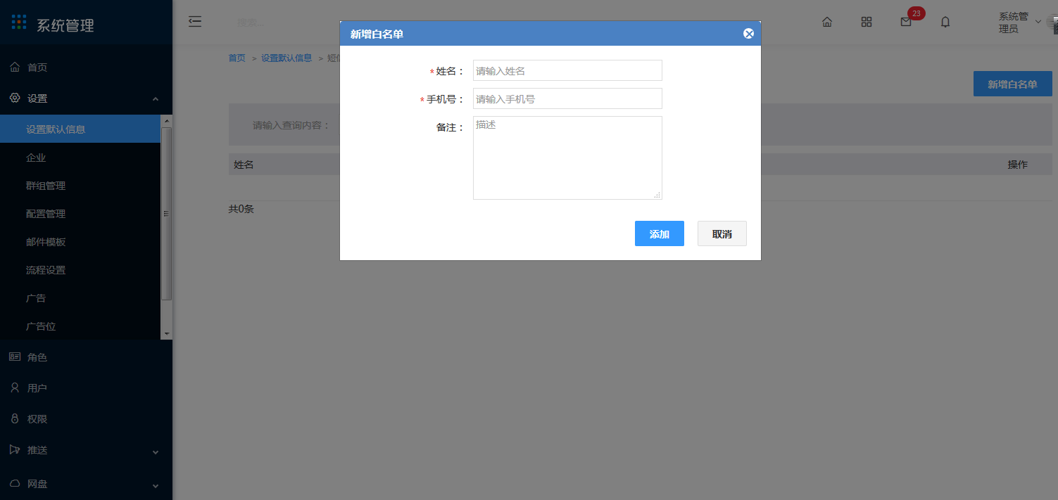Click the 设置 gear icon in sidebar
Screen dimensions: 1058x500
(x=15, y=98)
